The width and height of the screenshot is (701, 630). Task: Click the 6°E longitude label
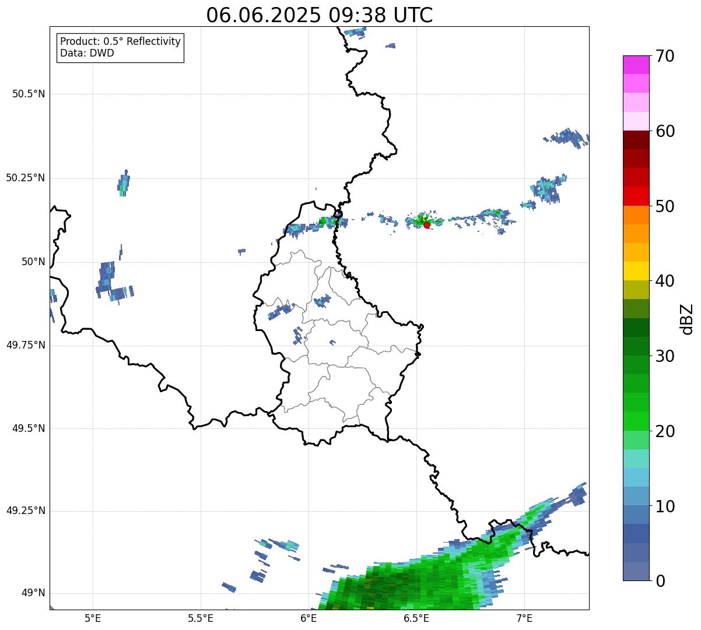[309, 618]
